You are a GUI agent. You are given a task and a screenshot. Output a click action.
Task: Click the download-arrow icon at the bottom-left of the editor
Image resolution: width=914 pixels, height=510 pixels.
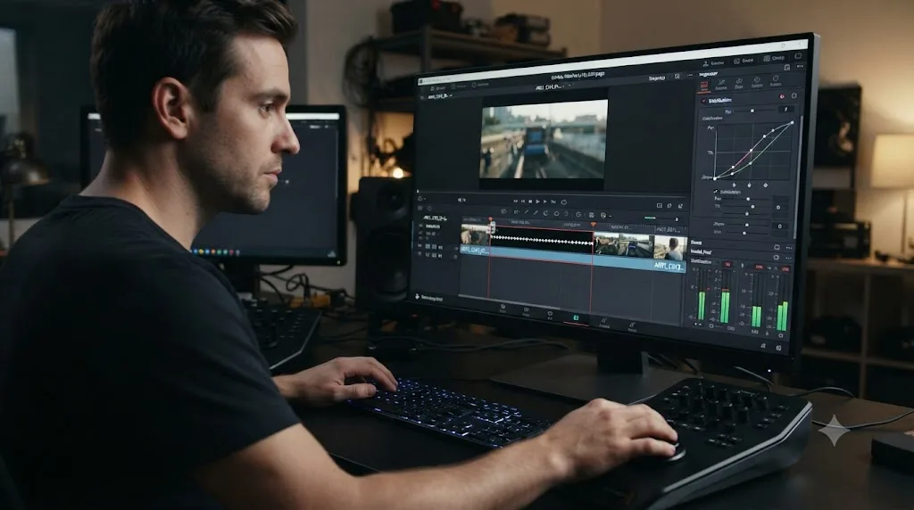point(418,297)
